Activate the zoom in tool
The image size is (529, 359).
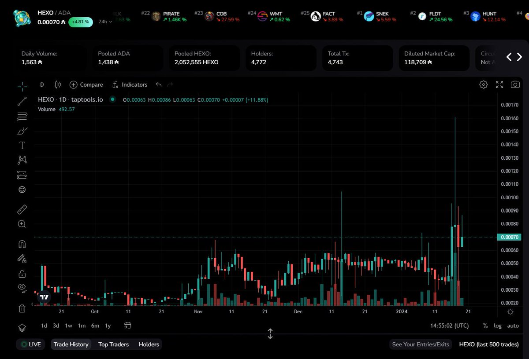(x=22, y=224)
